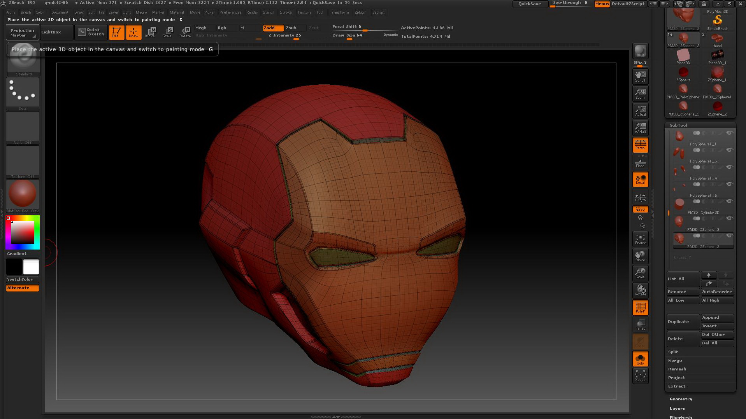Set AAHalf view size
Image resolution: width=746 pixels, height=419 pixels.
[640, 128]
